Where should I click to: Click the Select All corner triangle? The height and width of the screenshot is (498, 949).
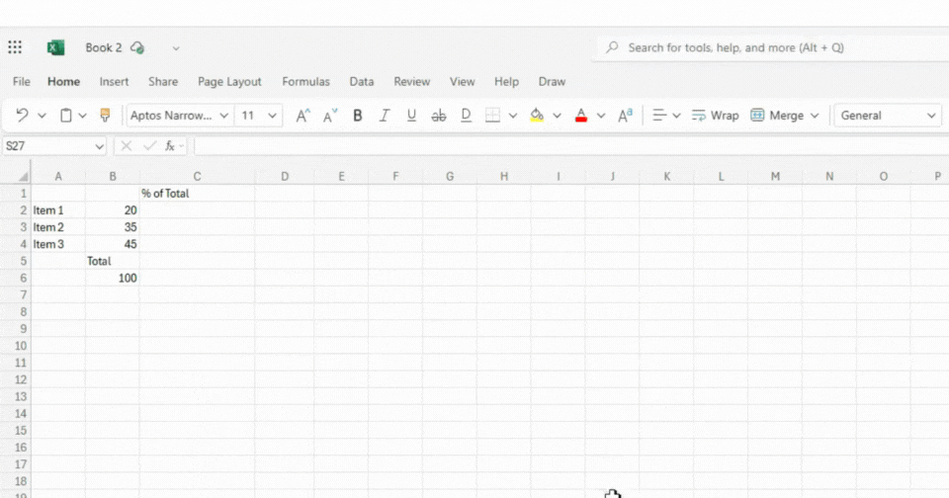tap(23, 177)
